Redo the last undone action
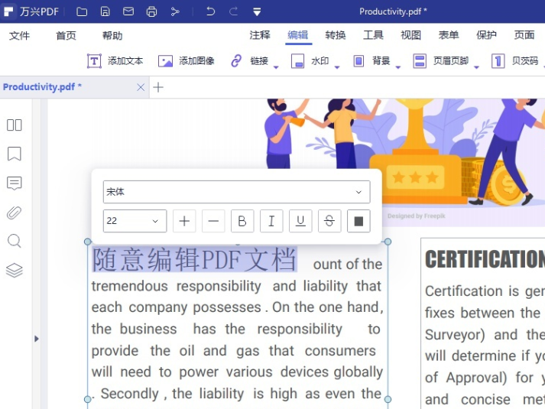This screenshot has width=545, height=409. [x=233, y=11]
